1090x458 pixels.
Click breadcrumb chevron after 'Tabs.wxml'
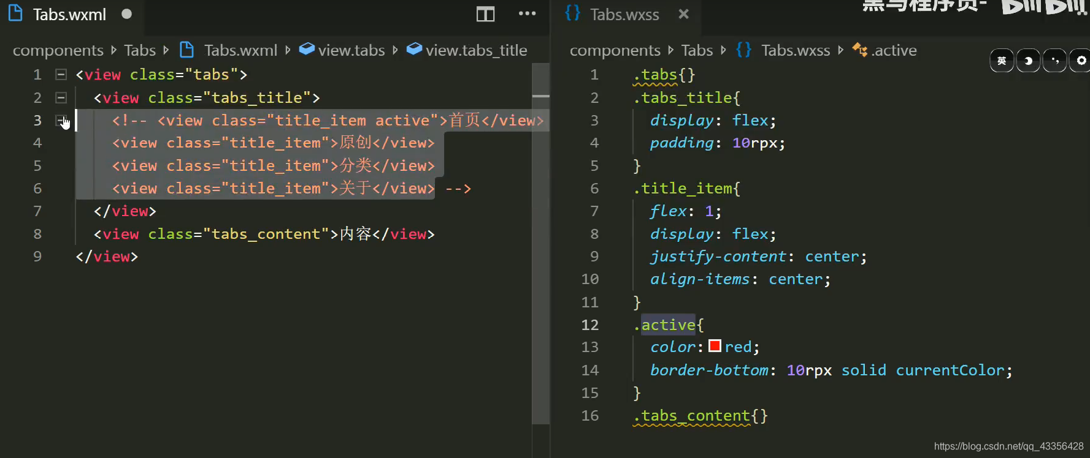pyautogui.click(x=288, y=50)
